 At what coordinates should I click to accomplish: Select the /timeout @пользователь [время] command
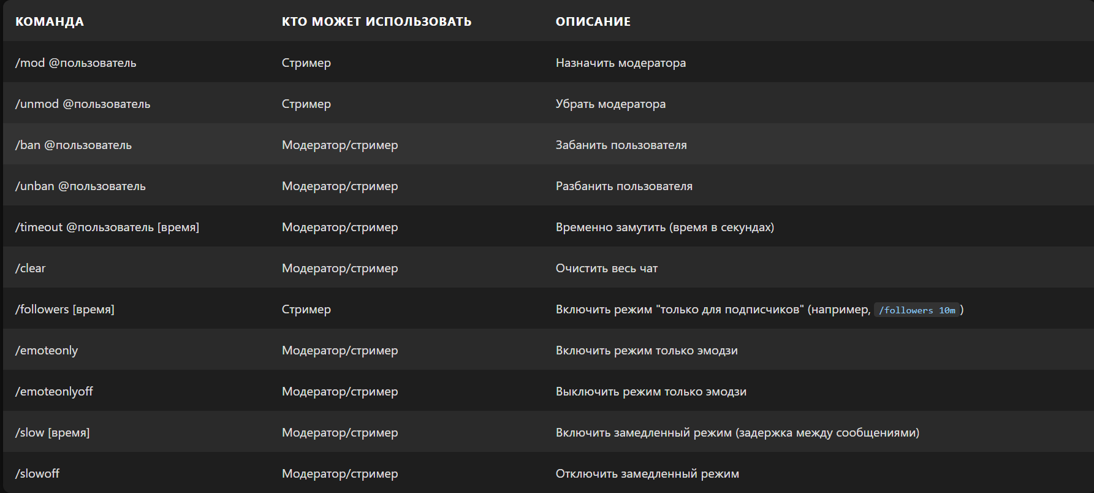click(107, 227)
